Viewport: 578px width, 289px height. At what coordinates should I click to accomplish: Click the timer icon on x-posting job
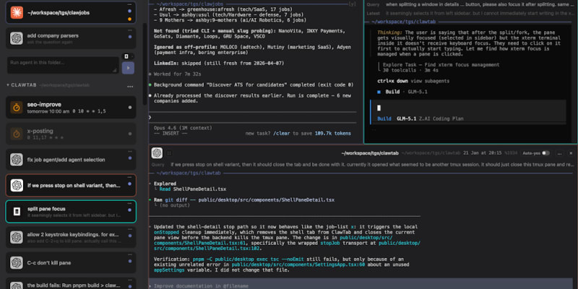17,132
